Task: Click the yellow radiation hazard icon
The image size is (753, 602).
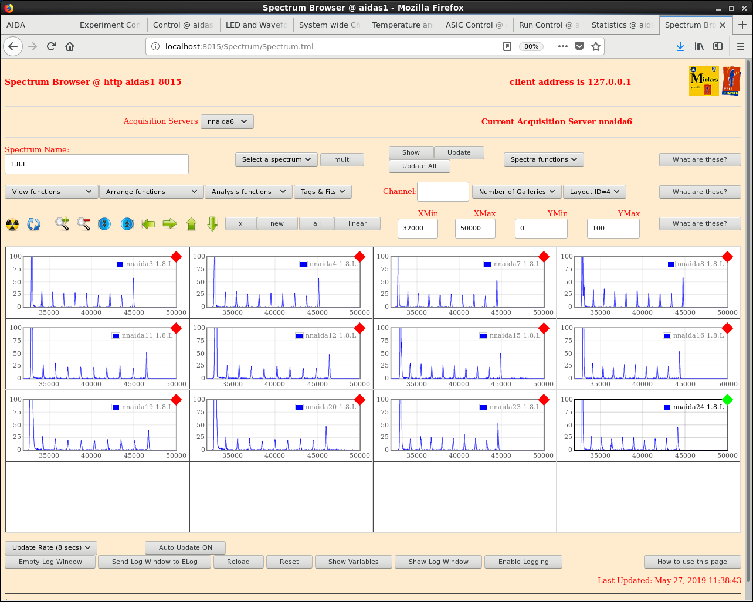Action: (x=12, y=224)
